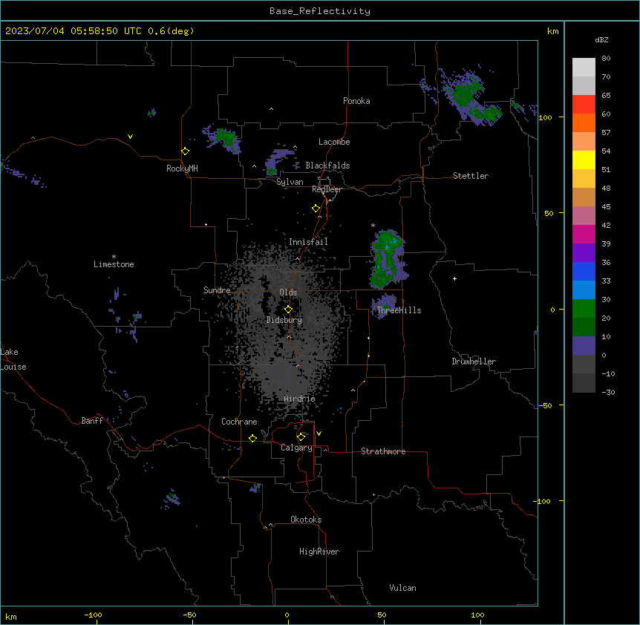The width and height of the screenshot is (640, 625).
Task: Select the slate blue 0-10 dBZ legend swatch
Action: (x=584, y=346)
